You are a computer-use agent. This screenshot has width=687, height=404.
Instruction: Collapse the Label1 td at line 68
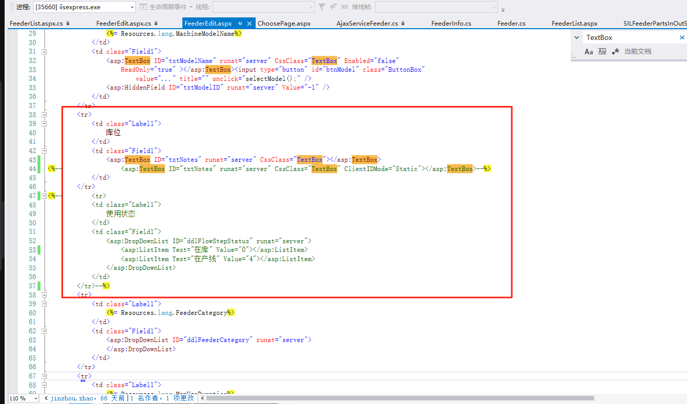pyautogui.click(x=44, y=385)
